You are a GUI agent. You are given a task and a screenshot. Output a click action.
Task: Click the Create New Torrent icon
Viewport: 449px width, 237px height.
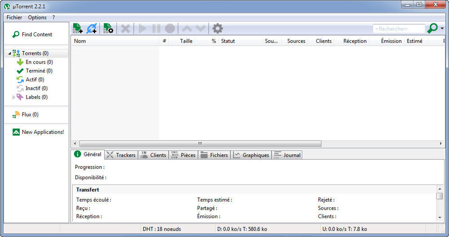tap(108, 28)
